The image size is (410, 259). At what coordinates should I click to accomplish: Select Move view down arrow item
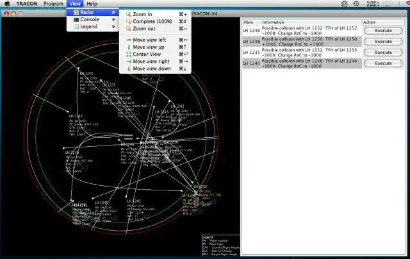pyautogui.click(x=155, y=69)
